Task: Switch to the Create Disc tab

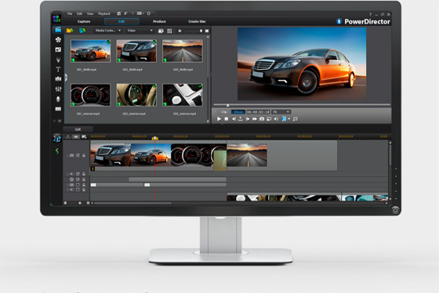Action: click(197, 22)
